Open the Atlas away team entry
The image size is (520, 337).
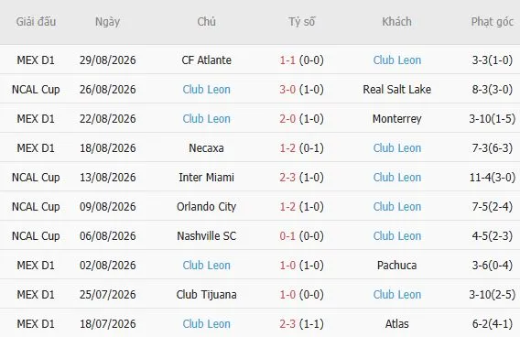[x=397, y=324]
